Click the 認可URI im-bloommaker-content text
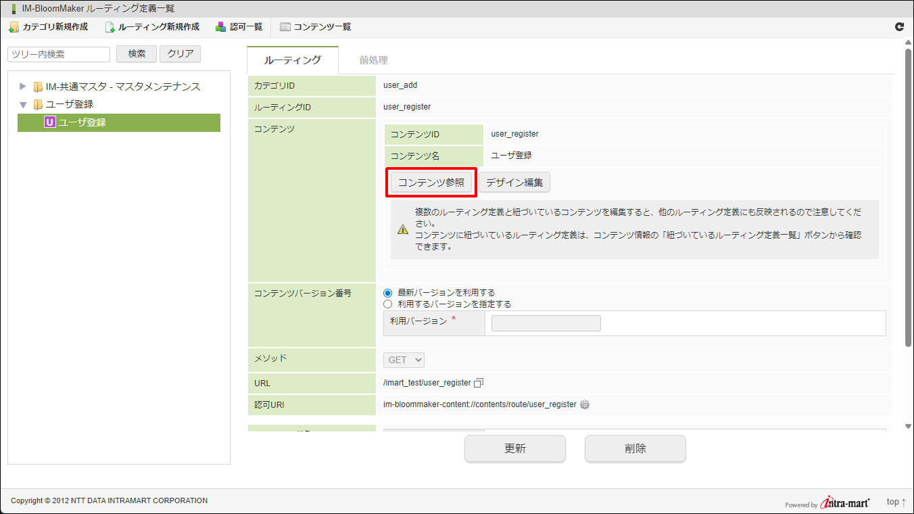Screen dimensions: 914x514 480,404
